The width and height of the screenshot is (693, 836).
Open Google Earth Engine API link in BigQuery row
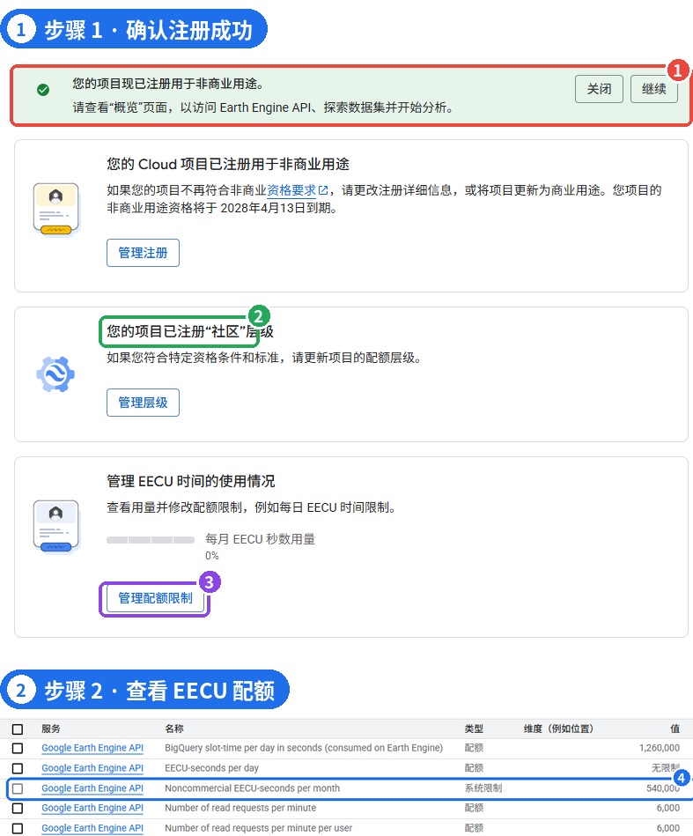click(92, 748)
